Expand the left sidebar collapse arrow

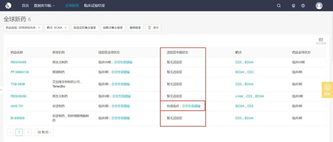pos(1,90)
